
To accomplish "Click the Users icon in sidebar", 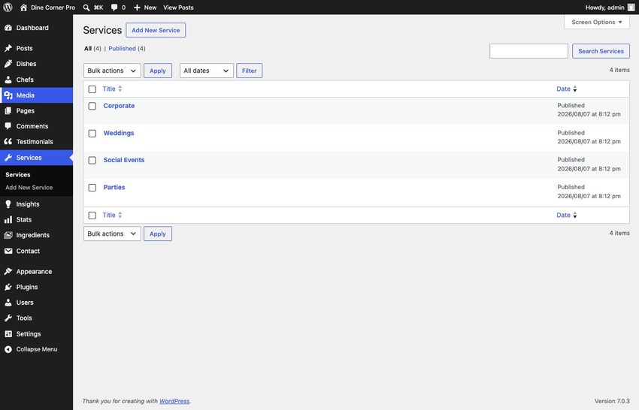I will [8, 302].
